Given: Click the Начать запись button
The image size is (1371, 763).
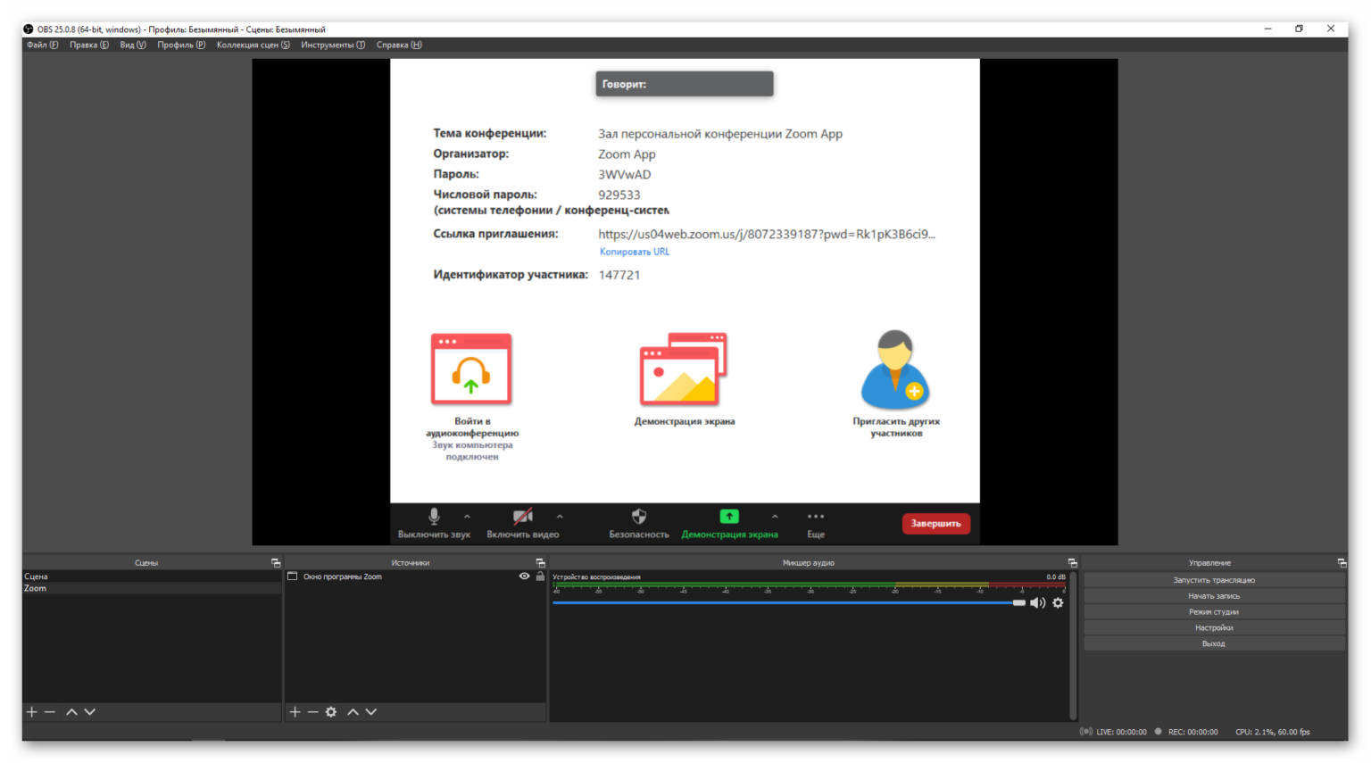Looking at the screenshot, I should tap(1214, 596).
